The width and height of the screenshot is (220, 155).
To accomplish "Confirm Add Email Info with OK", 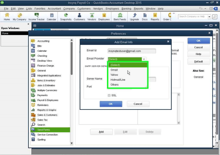I will 111,104.
